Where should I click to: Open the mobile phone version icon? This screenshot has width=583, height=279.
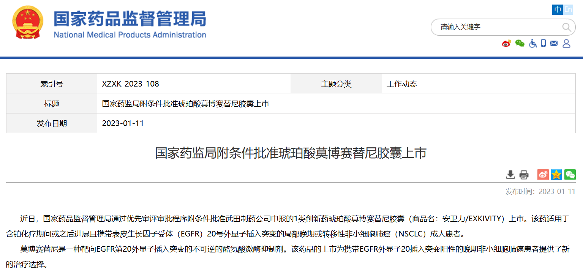tap(543, 43)
